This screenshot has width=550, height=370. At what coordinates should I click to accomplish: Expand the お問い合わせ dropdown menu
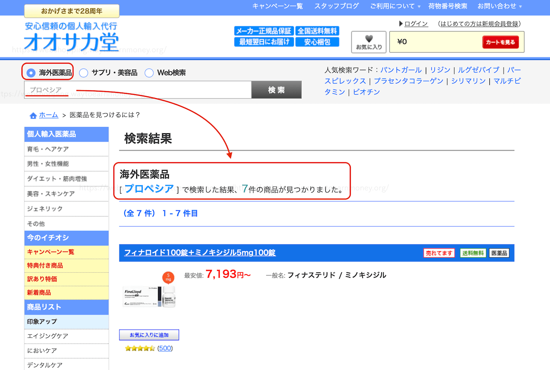click(497, 6)
